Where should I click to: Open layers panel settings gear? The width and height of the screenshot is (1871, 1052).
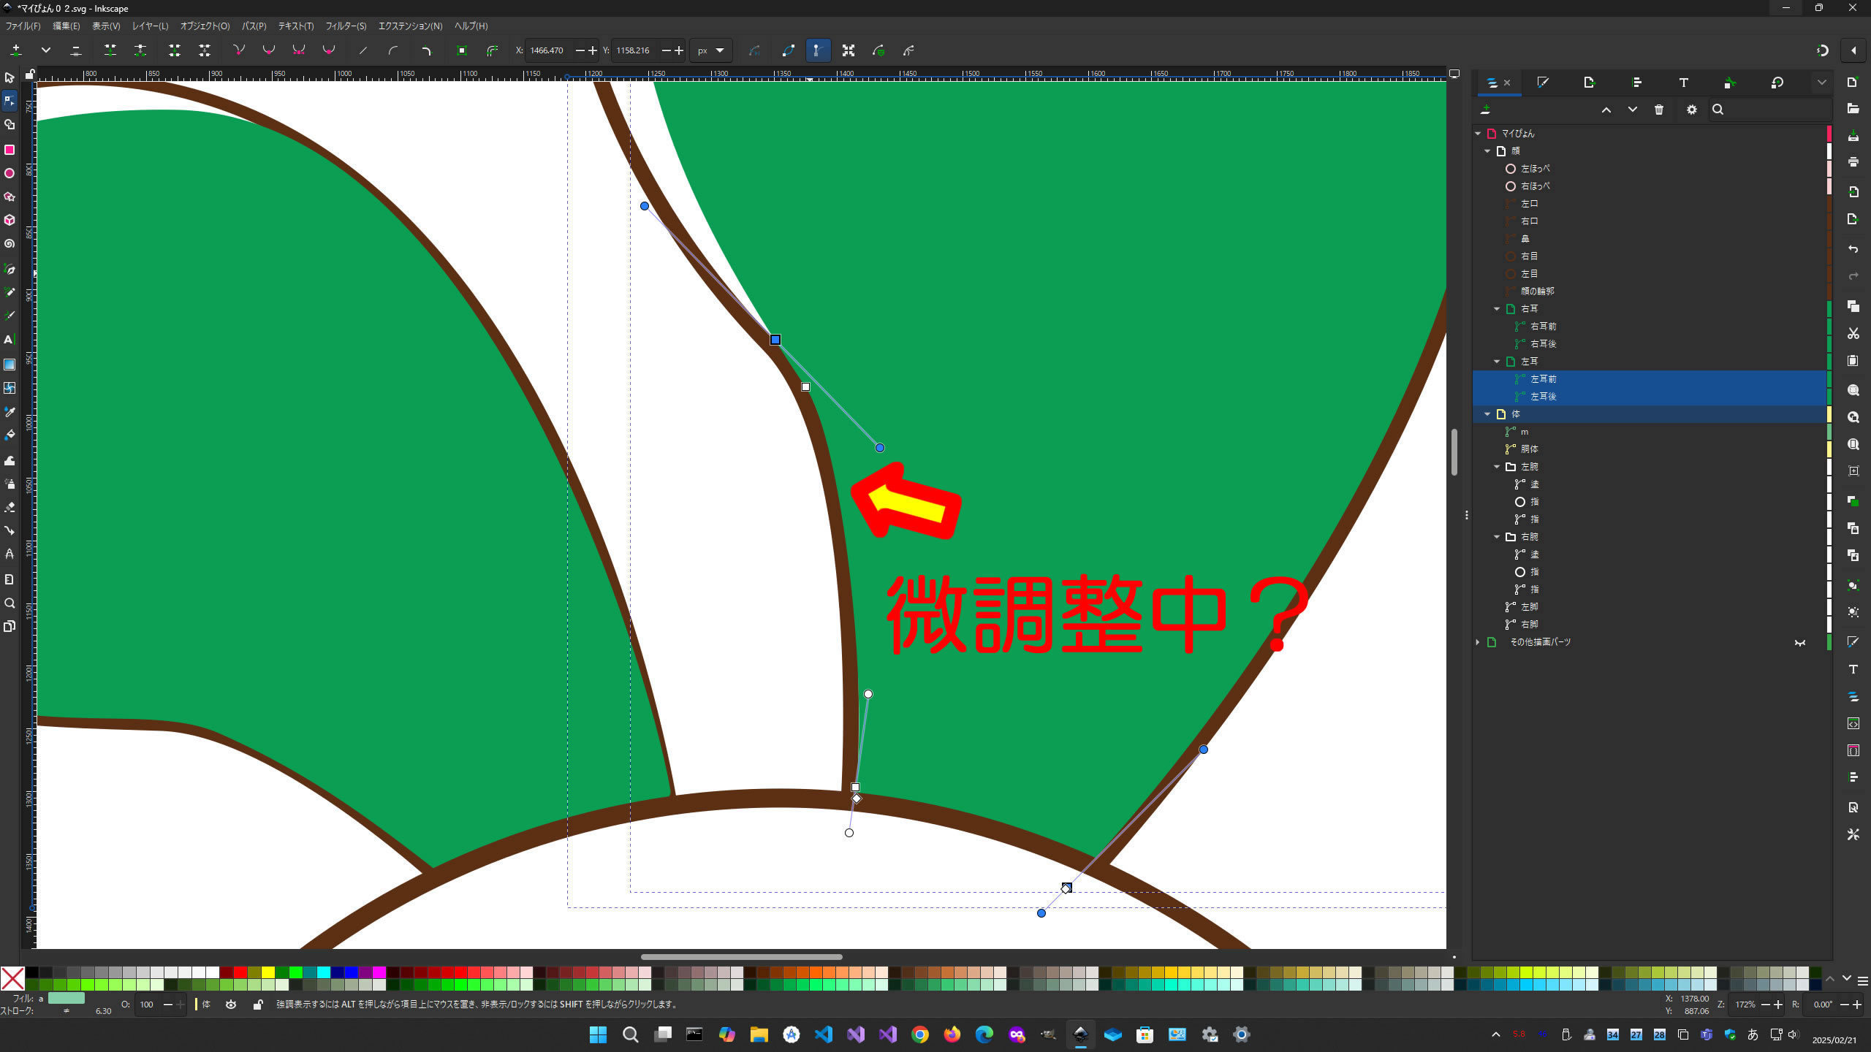point(1691,110)
